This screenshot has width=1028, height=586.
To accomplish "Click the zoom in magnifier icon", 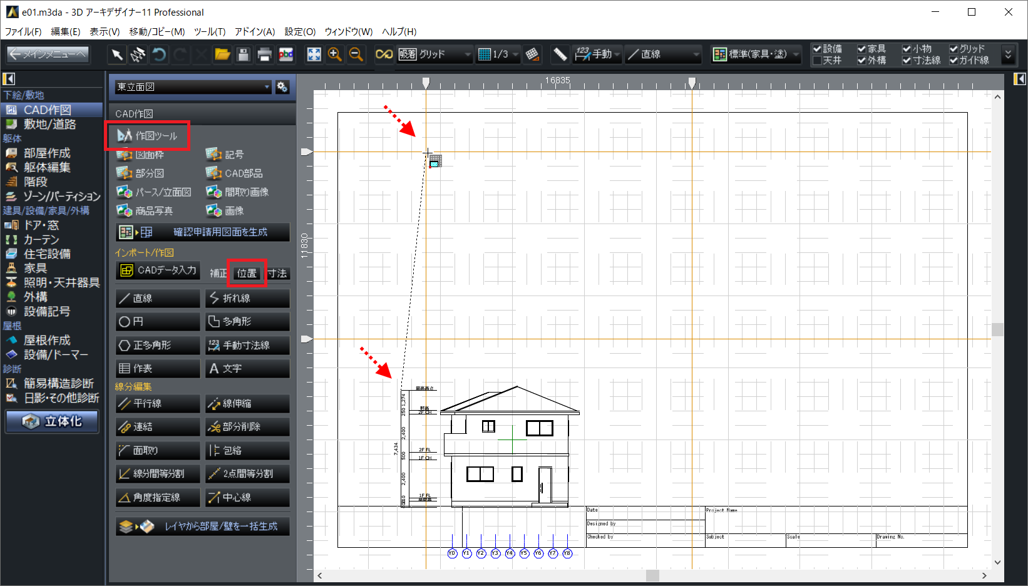I will (x=335, y=55).
